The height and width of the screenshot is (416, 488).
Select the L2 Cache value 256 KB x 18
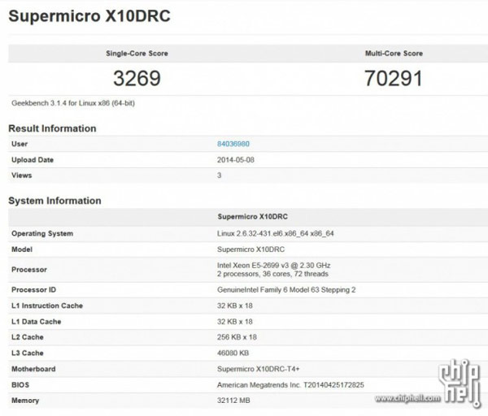tap(237, 337)
